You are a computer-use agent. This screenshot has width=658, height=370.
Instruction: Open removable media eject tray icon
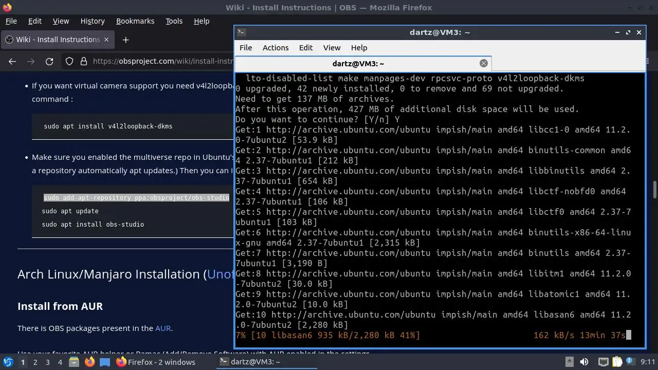tap(569, 362)
